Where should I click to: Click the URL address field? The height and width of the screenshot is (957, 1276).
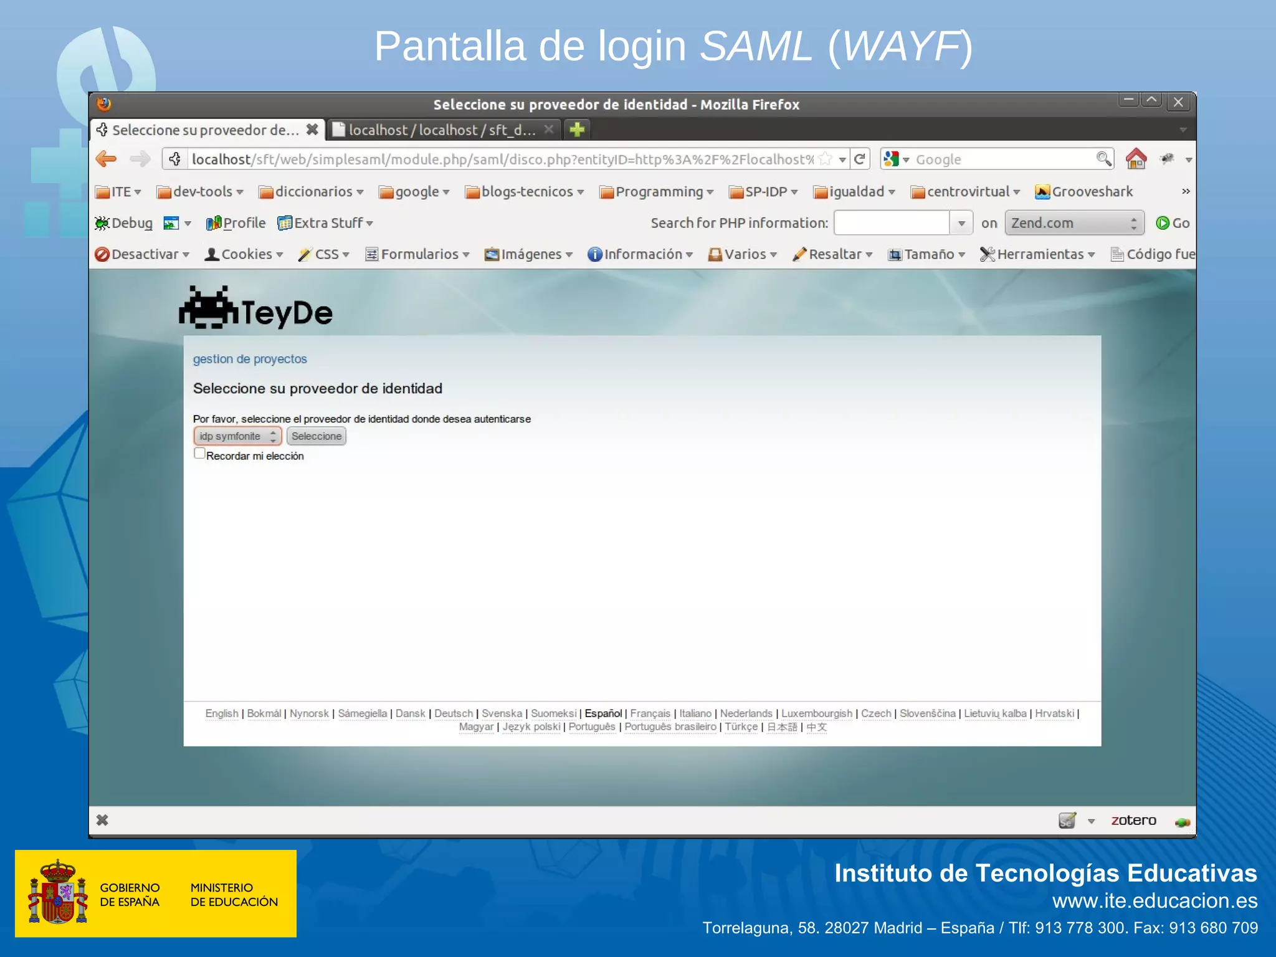coord(502,159)
